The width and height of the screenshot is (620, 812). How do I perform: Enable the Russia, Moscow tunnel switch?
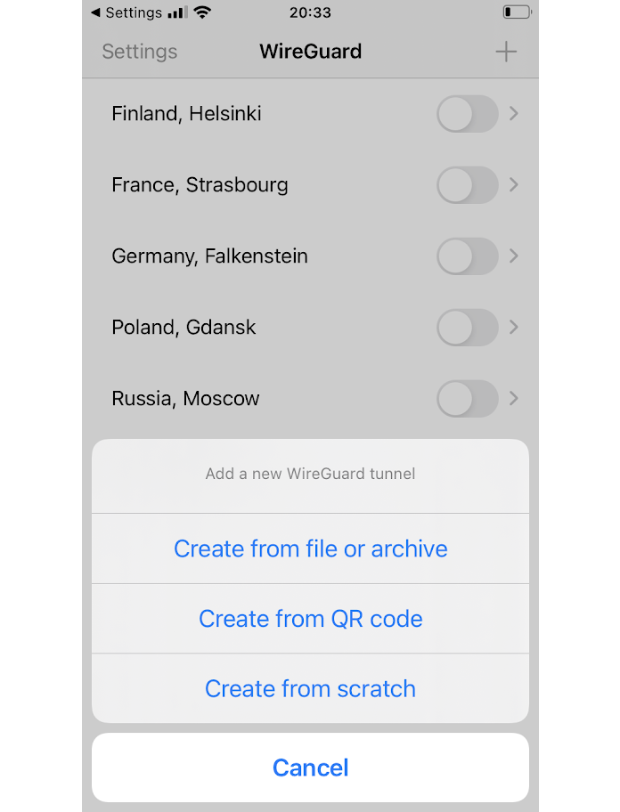tap(467, 398)
